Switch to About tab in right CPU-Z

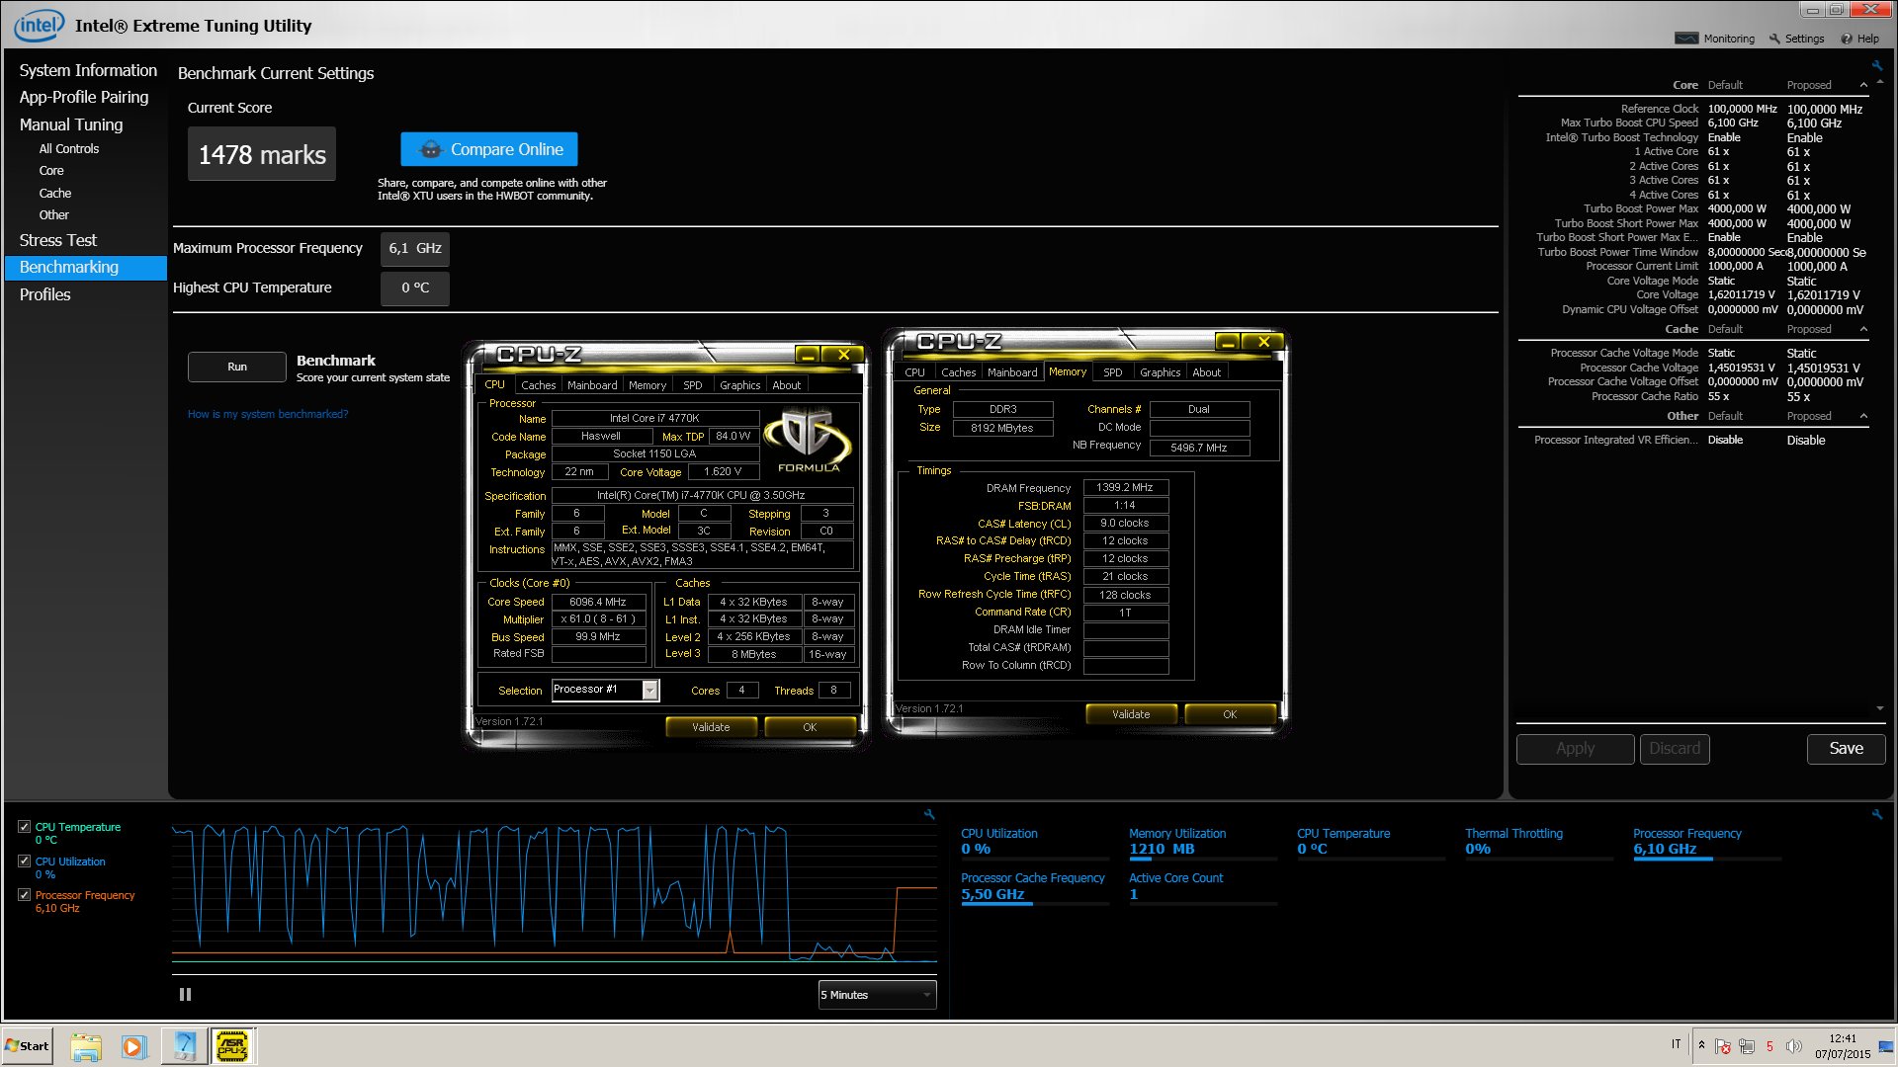coord(1207,372)
